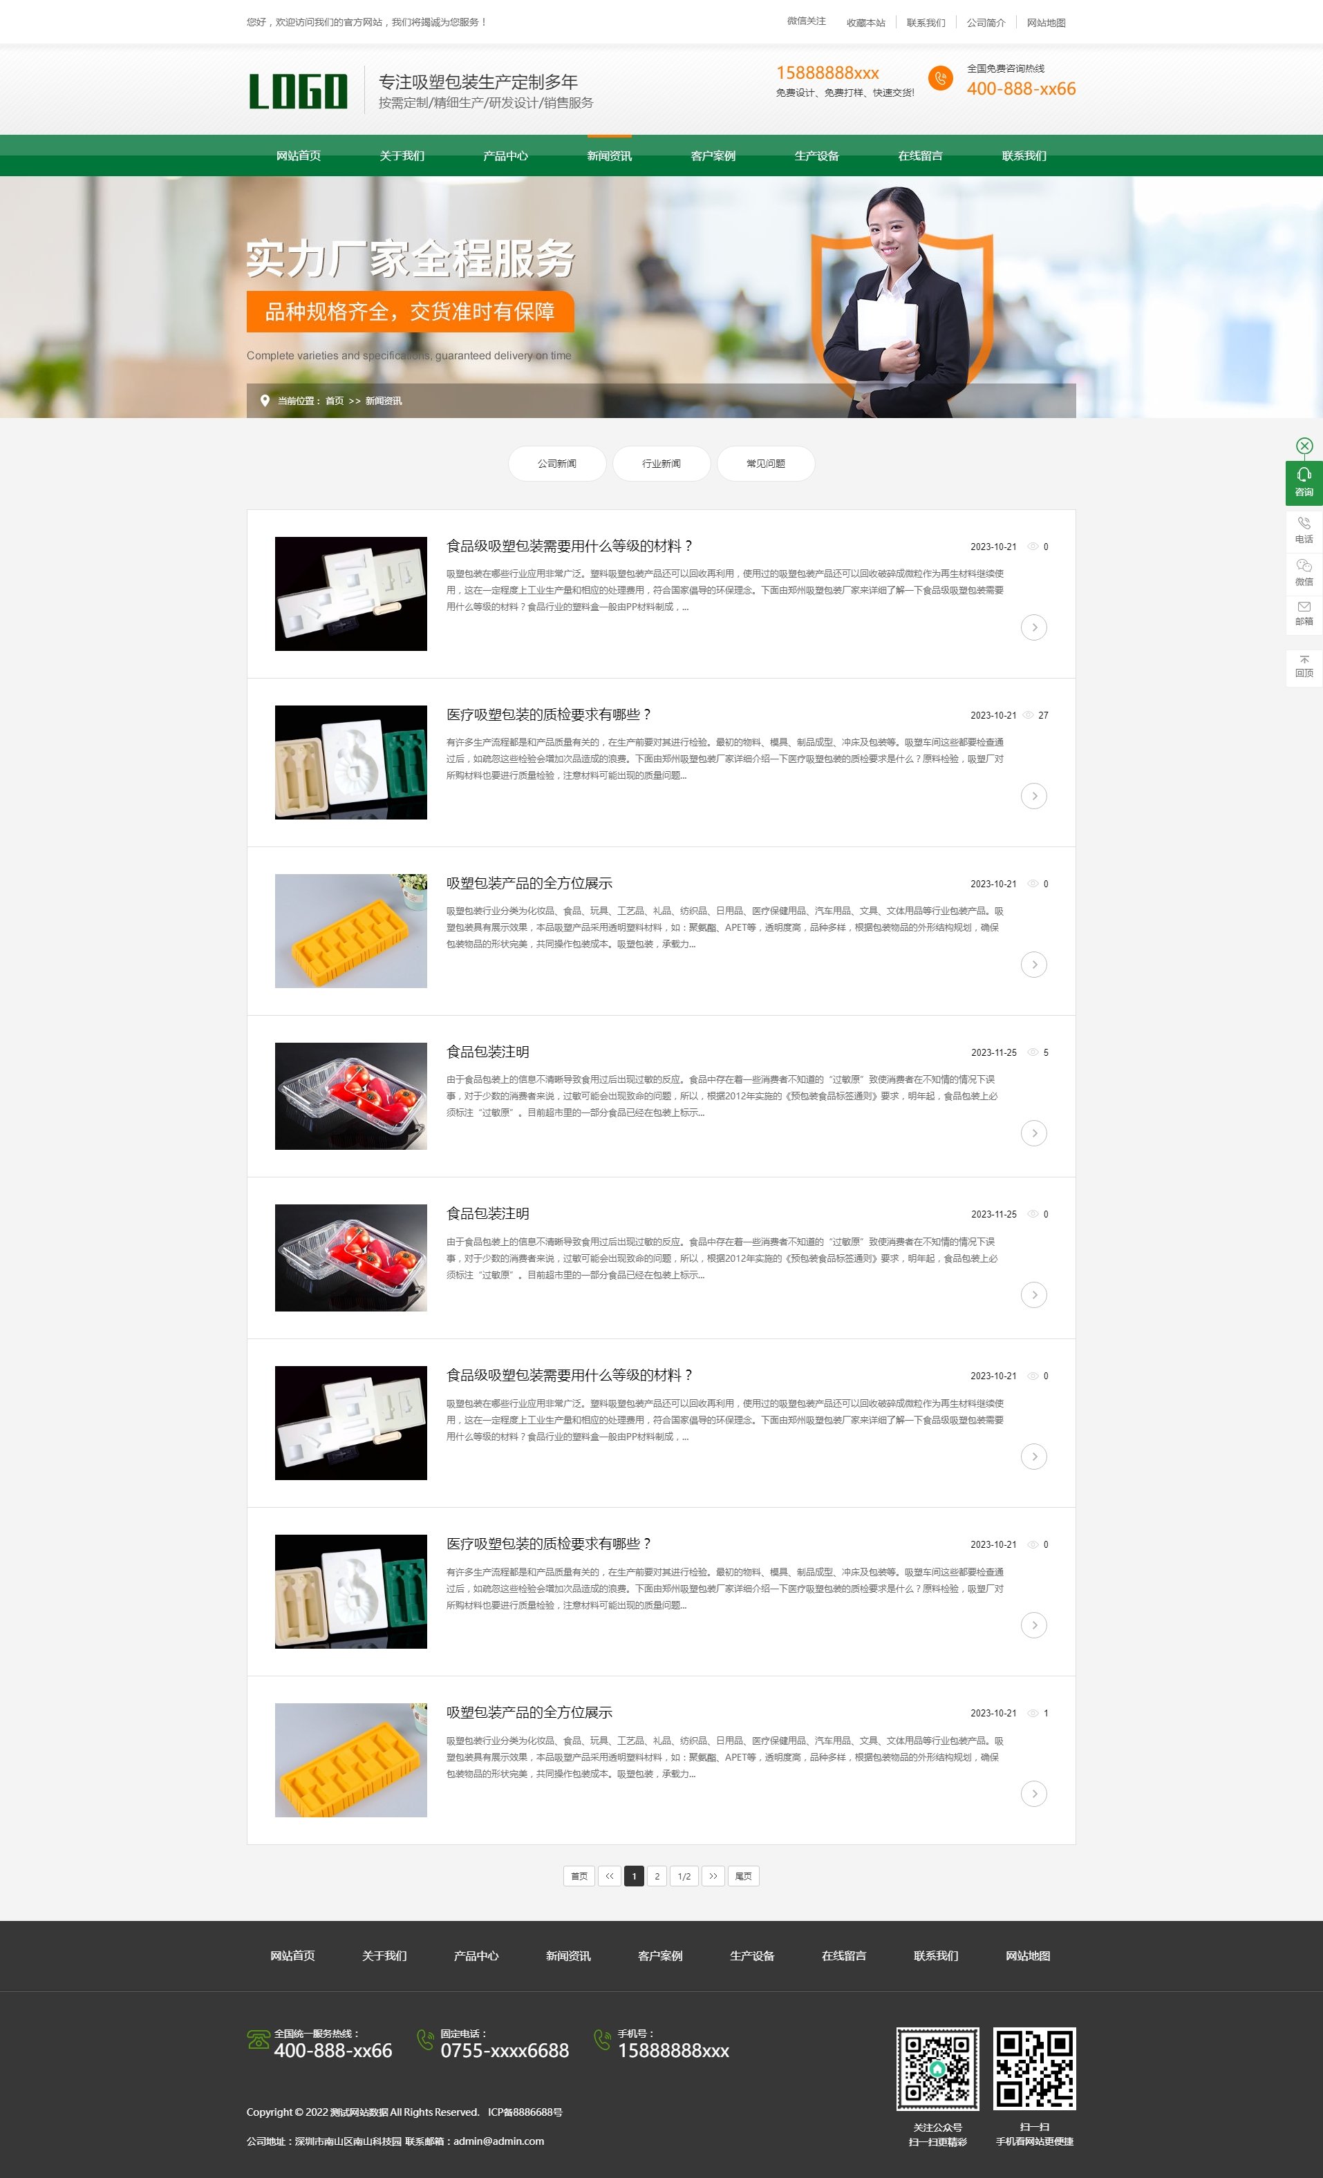Click the 回顶 back-to-top icon
Image resolution: width=1323 pixels, height=2178 pixels.
tap(1304, 665)
